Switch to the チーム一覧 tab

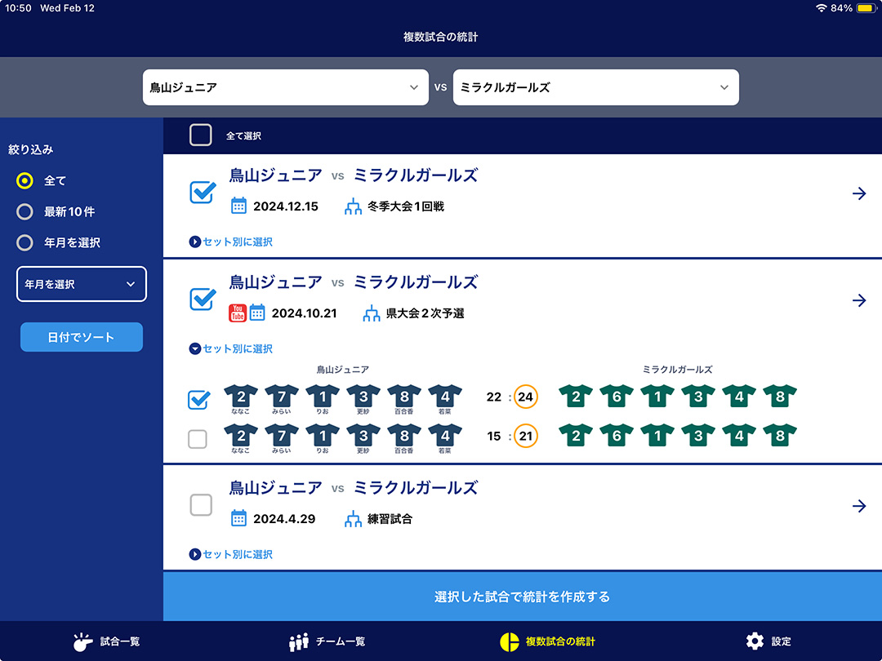click(327, 641)
